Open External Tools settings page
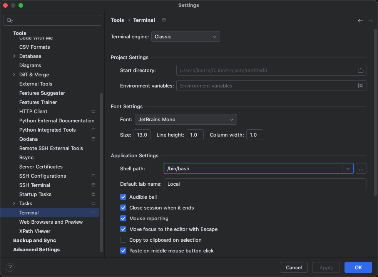 pyautogui.click(x=36, y=84)
